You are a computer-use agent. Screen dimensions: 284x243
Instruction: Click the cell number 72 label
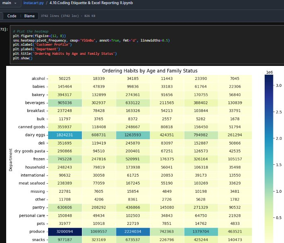(4, 29)
